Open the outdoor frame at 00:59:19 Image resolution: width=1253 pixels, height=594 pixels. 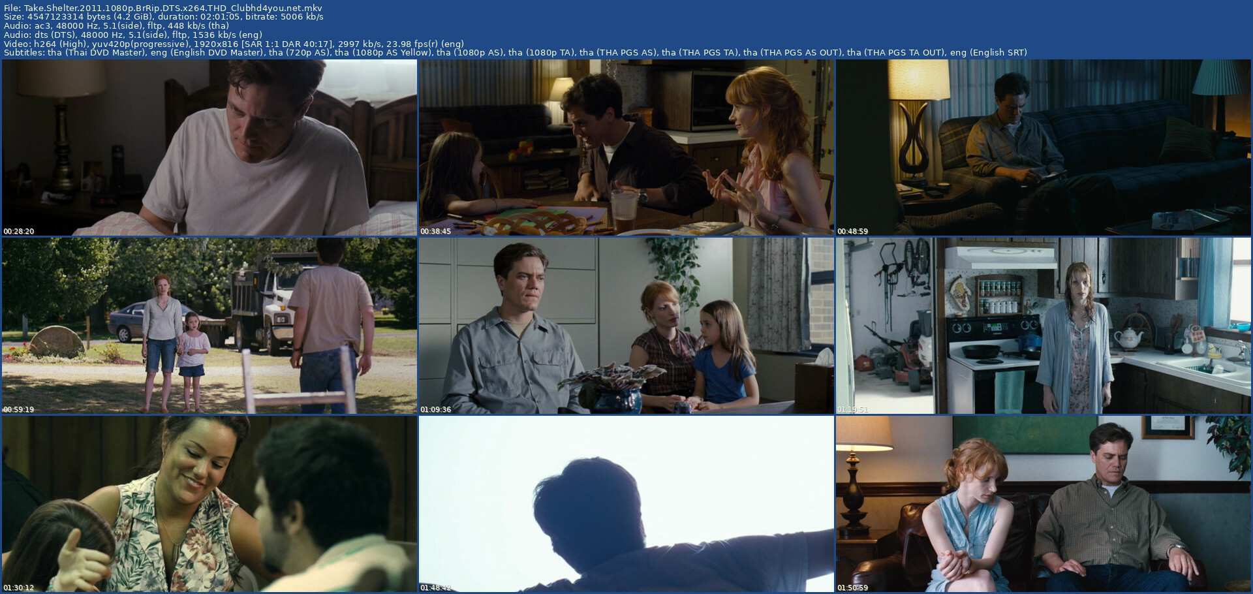pos(209,326)
